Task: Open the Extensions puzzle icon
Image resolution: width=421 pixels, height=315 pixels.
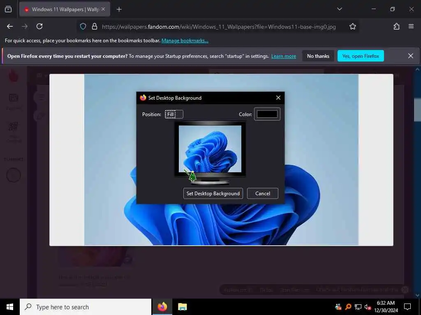Action: [x=396, y=26]
